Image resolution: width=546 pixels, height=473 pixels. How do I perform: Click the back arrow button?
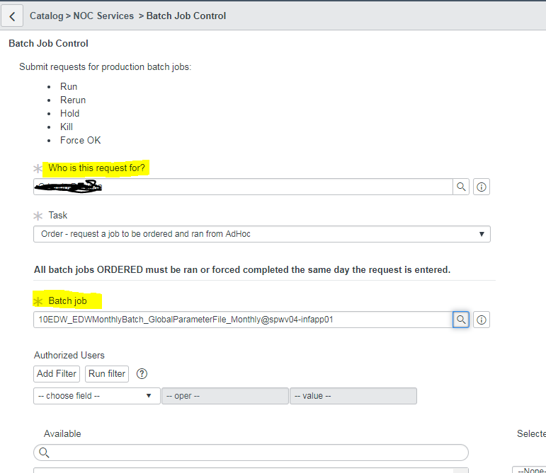click(x=12, y=16)
